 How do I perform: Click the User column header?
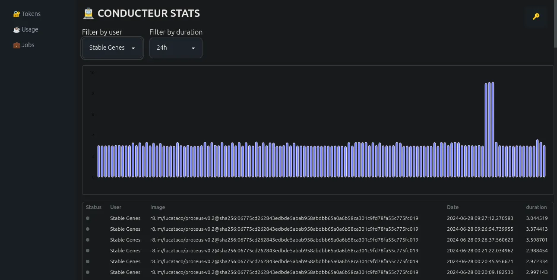point(116,207)
